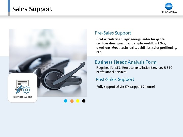Click the Solutions Engineering Center description paragraph

tap(136, 46)
